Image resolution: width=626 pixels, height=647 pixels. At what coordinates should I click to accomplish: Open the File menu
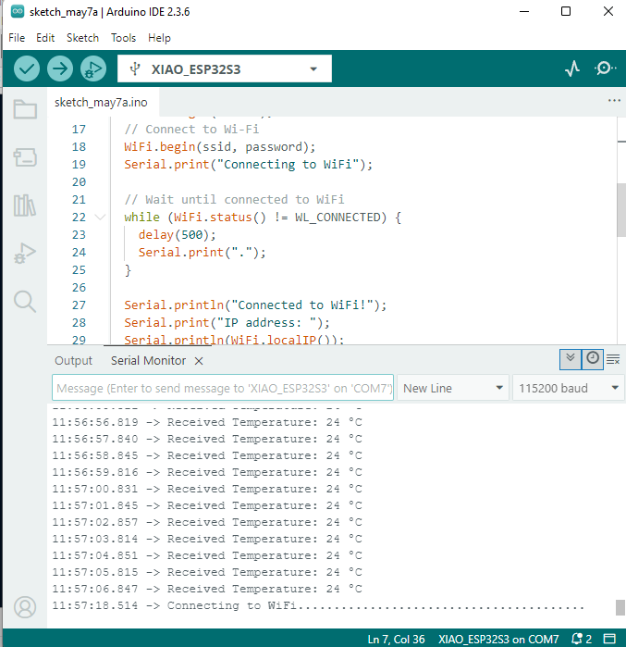[17, 38]
